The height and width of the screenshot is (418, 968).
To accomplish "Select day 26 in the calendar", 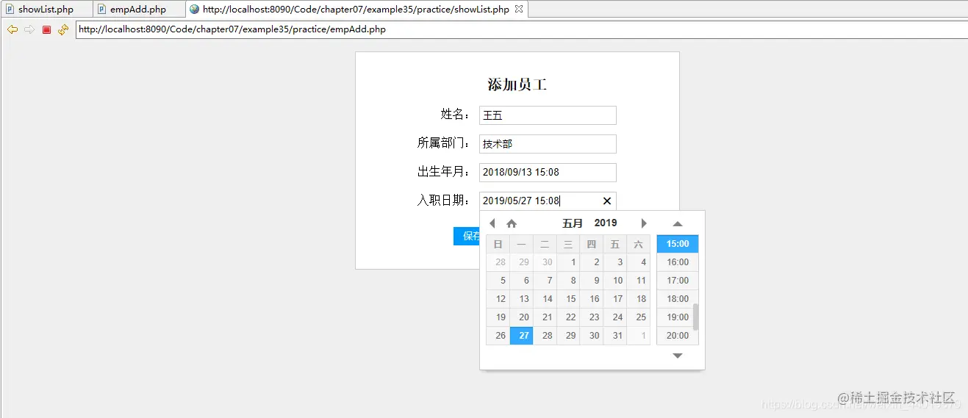I will click(498, 336).
